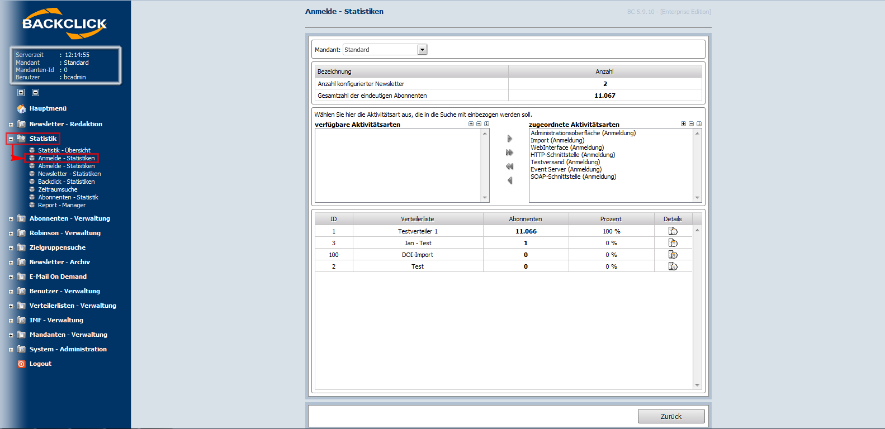Viewport: 885px width, 429px height.
Task: Click minus icon above zugeordnete Aktivitätsarten list
Action: coord(691,124)
